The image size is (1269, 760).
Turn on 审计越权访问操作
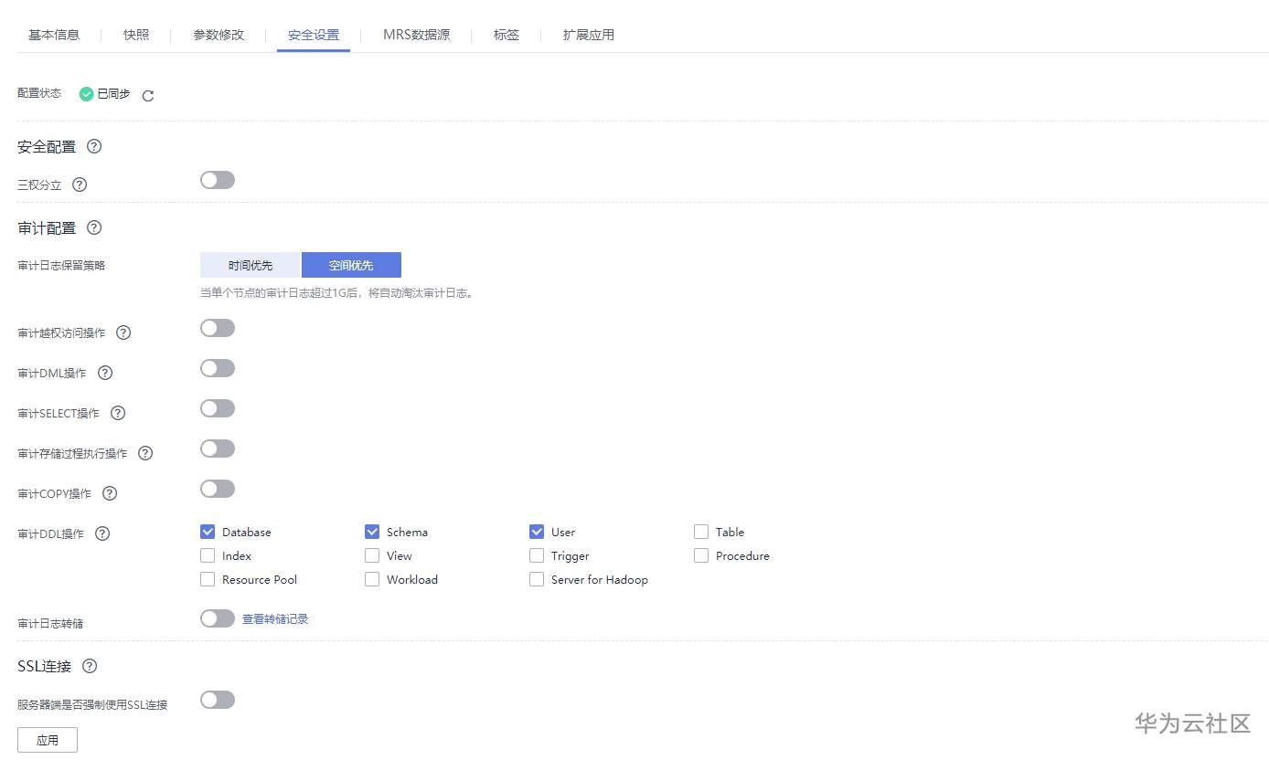click(217, 328)
